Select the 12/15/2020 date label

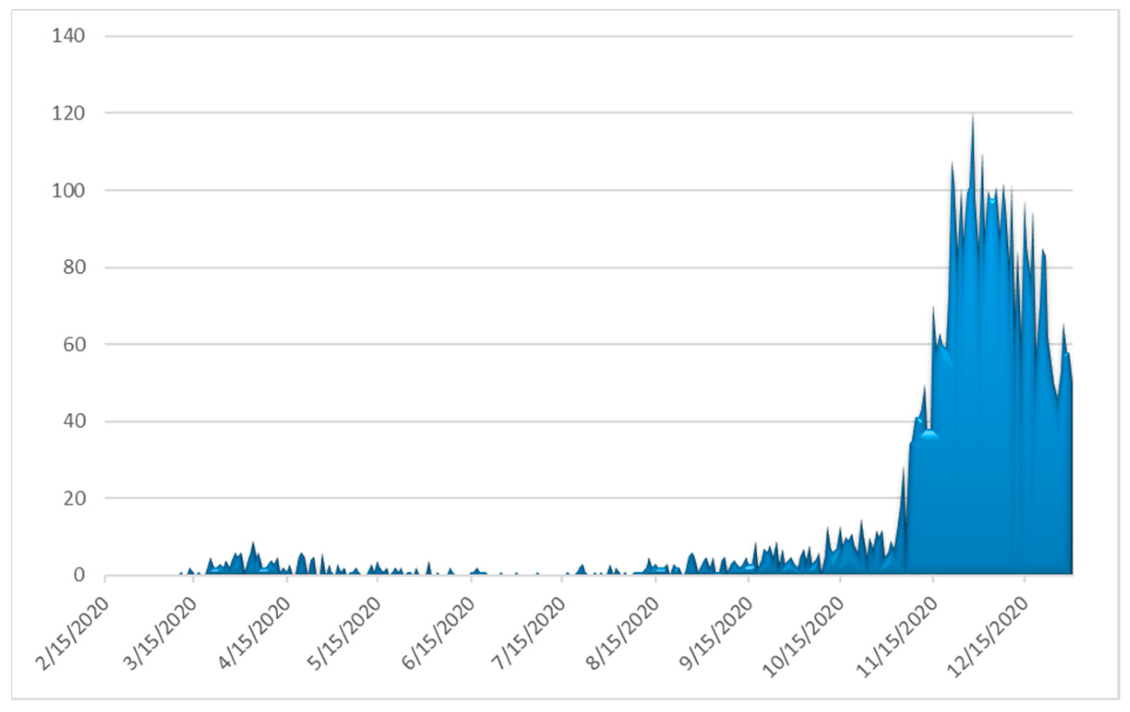pos(987,637)
